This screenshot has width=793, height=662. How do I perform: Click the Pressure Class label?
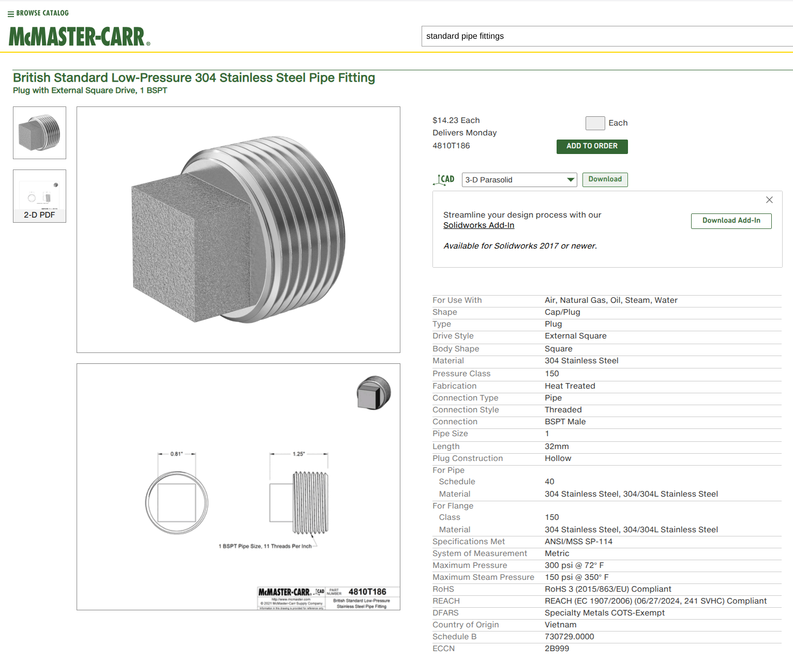(461, 374)
